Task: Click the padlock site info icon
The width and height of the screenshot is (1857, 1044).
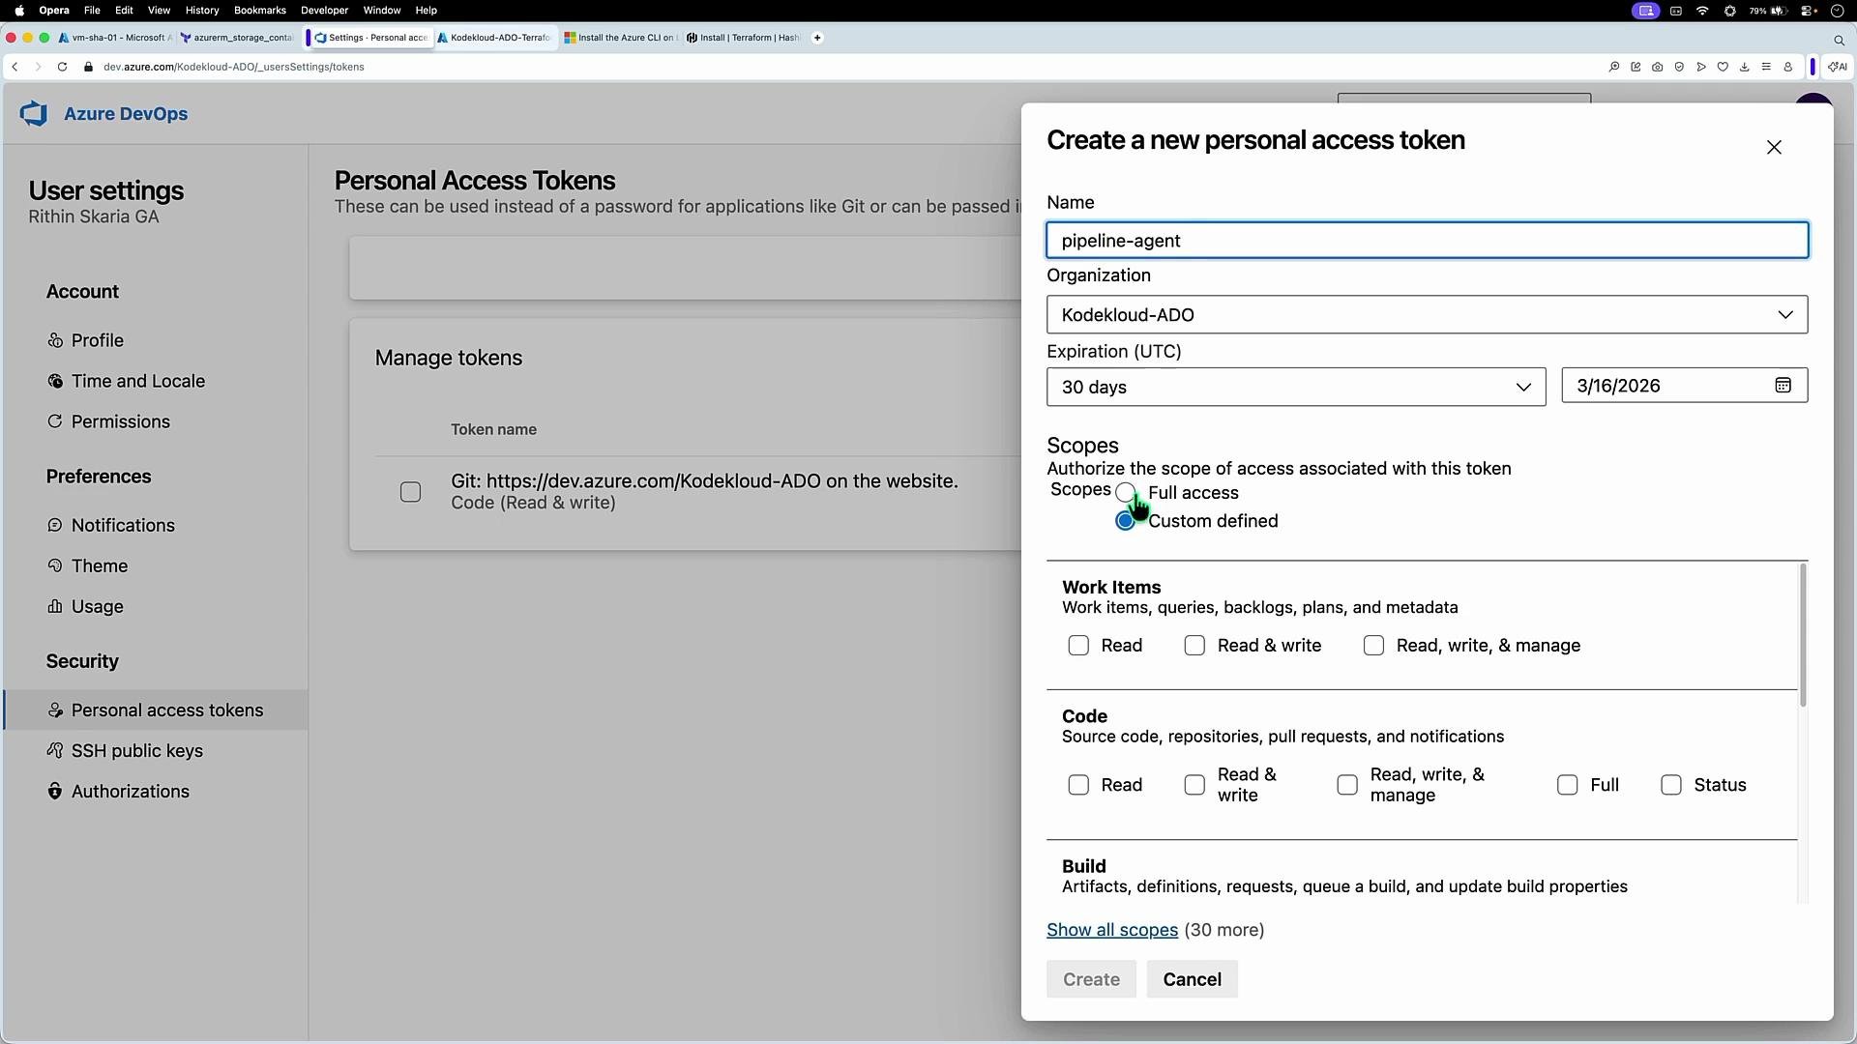Action: click(89, 67)
